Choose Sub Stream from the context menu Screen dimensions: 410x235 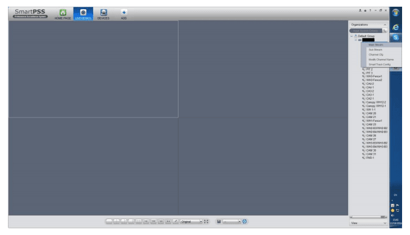click(375, 50)
